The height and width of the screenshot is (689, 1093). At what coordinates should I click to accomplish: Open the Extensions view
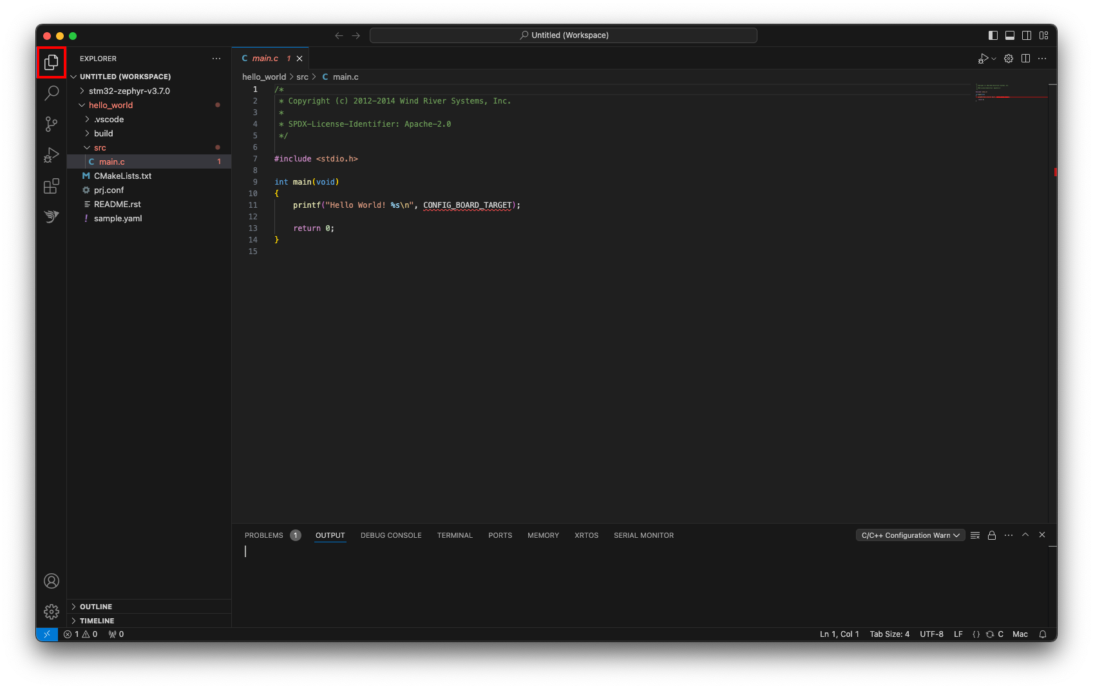click(x=51, y=186)
